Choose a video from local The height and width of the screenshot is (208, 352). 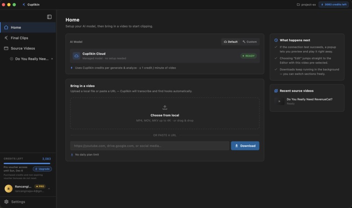165,113
